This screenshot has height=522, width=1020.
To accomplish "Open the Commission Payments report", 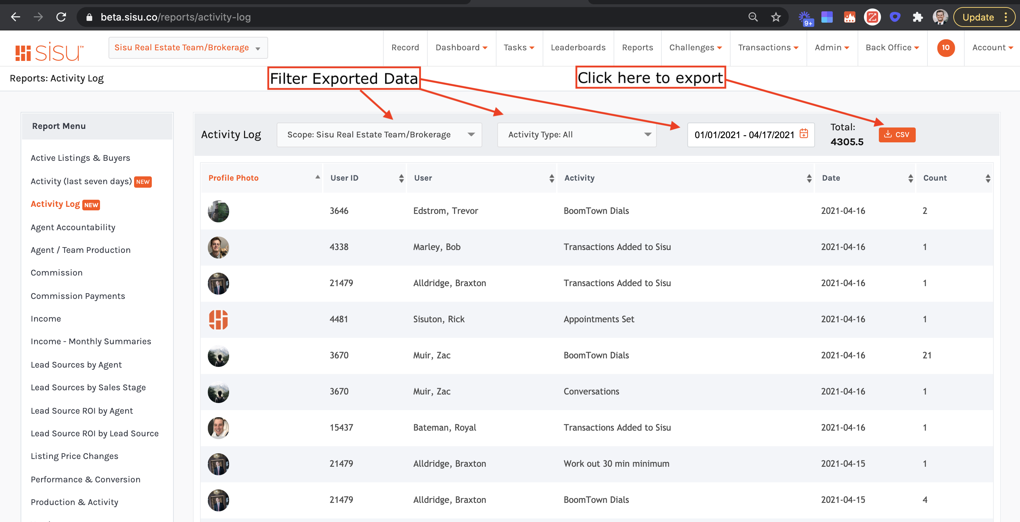I will pyautogui.click(x=78, y=296).
